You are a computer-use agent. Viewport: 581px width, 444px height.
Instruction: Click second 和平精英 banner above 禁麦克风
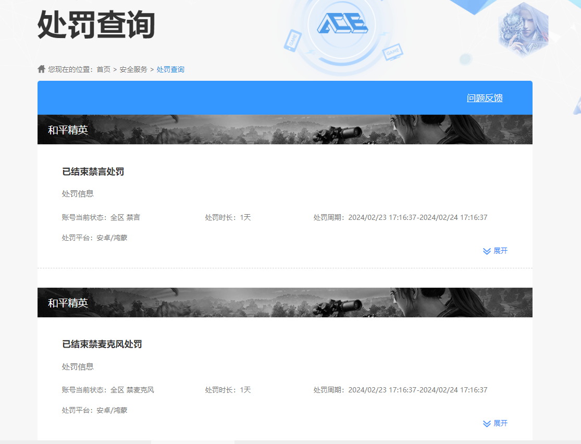coord(285,302)
